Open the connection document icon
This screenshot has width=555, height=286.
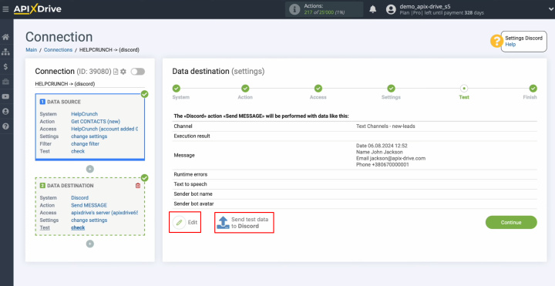[x=116, y=72]
